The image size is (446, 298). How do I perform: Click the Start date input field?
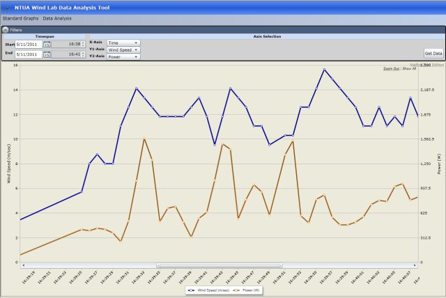pyautogui.click(x=28, y=44)
